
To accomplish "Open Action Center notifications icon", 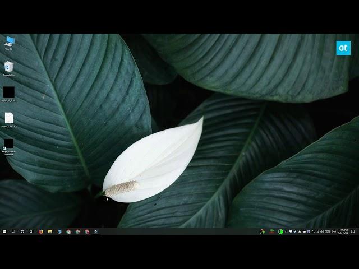I will (x=353, y=231).
